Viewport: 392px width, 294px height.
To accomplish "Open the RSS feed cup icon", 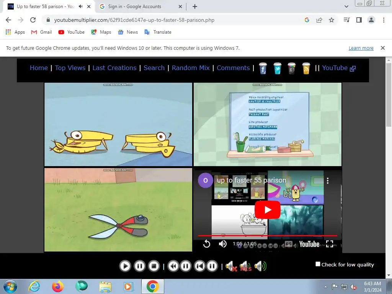I will click(306, 68).
